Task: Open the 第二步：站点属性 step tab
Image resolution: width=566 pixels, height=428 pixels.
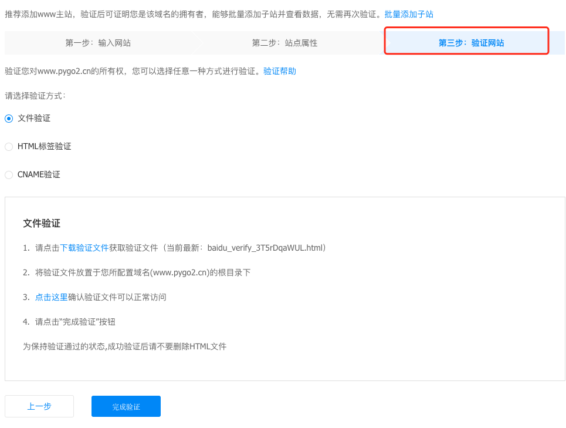Action: point(284,43)
